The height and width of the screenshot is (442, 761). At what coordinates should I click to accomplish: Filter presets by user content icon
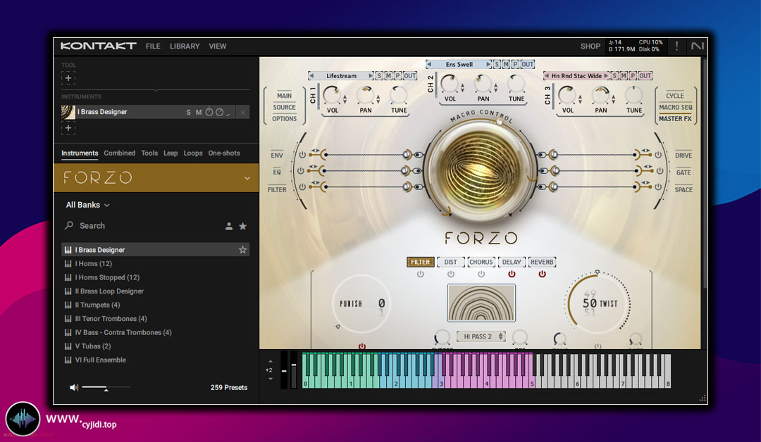228,226
